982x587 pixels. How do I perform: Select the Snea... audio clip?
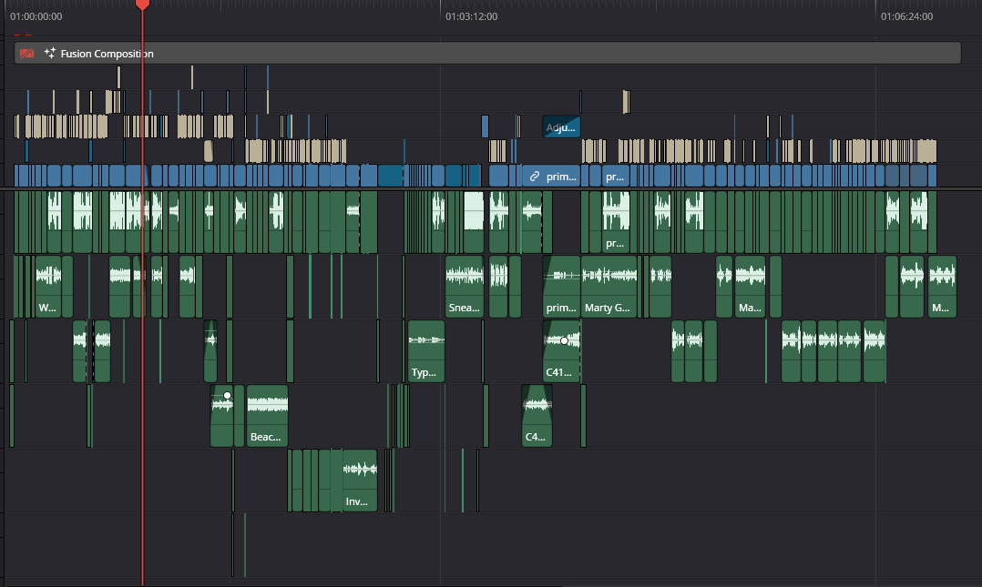point(464,286)
